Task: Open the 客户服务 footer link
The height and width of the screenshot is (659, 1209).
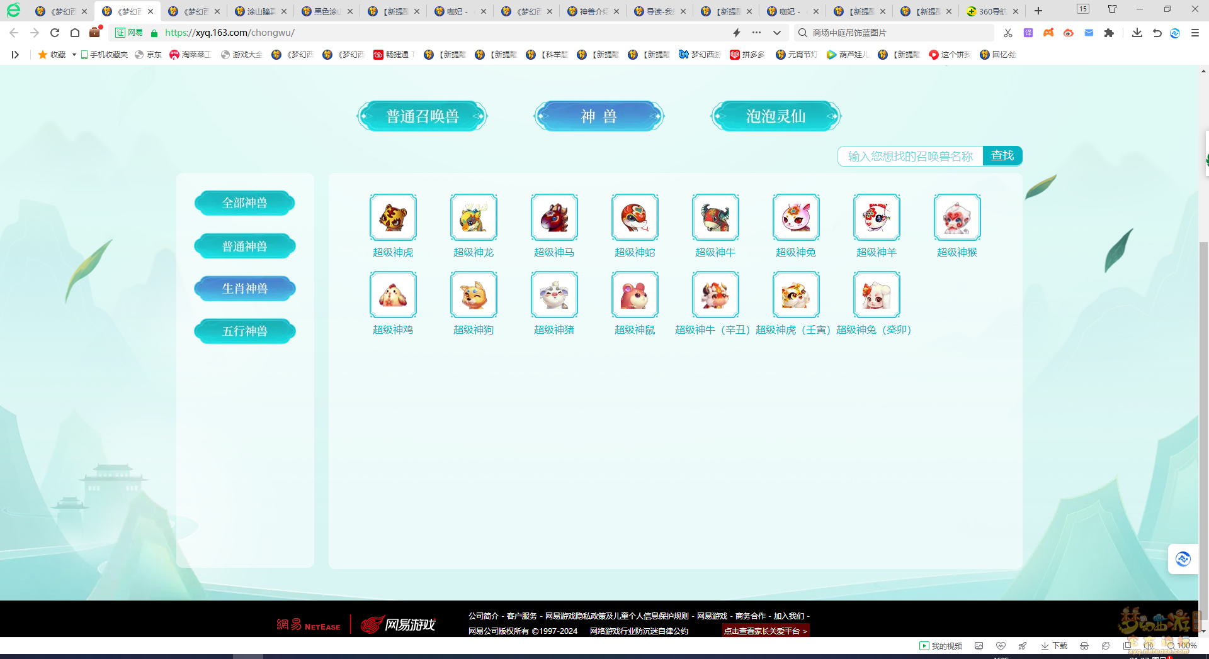Action: [521, 616]
